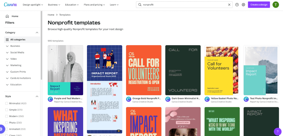
Task: Open the Dark Green Minimalist template title
Action: (186, 99)
